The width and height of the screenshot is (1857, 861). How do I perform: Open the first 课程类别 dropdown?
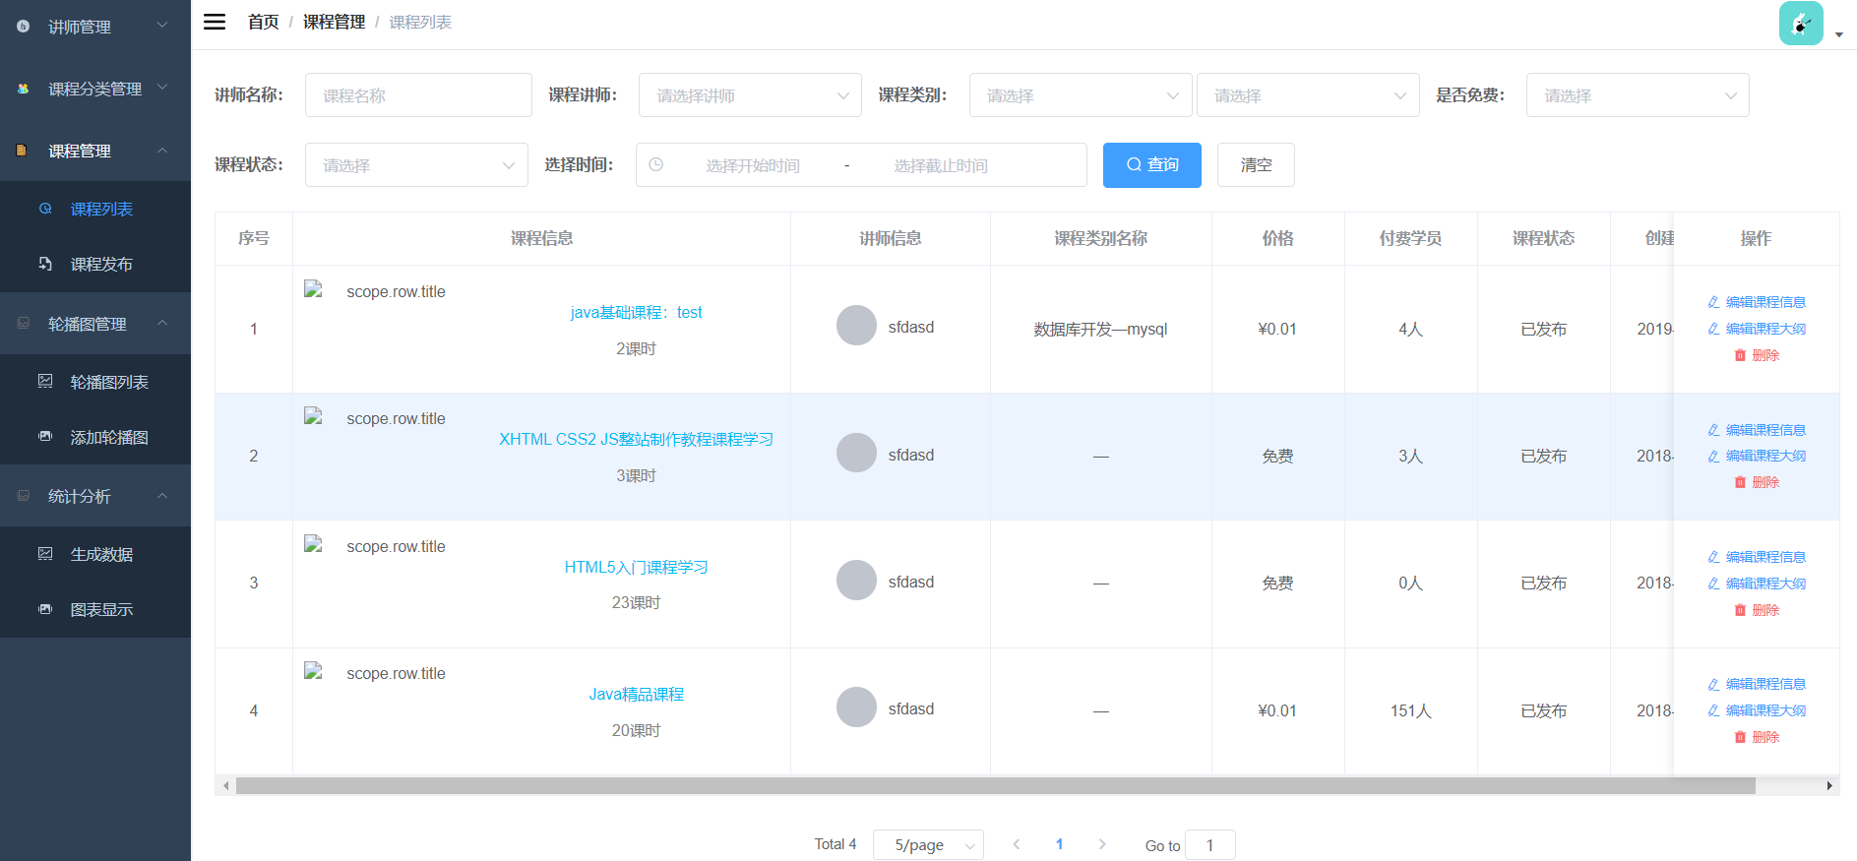(x=1081, y=95)
